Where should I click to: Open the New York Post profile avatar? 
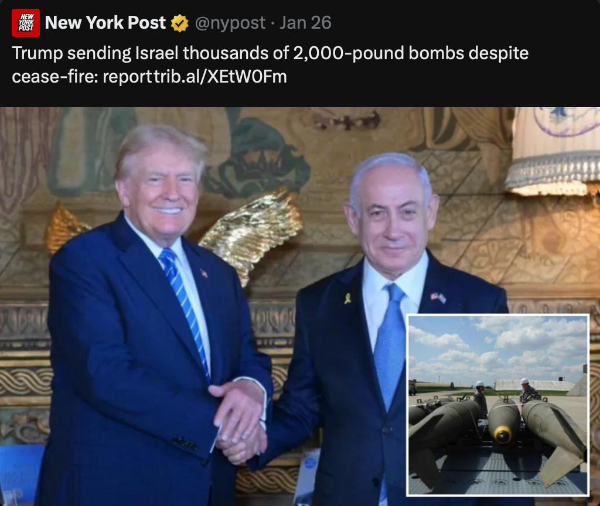(x=26, y=23)
